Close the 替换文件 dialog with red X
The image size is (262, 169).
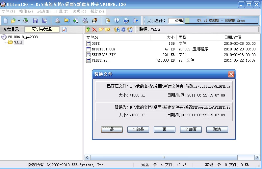pyautogui.click(x=231, y=74)
